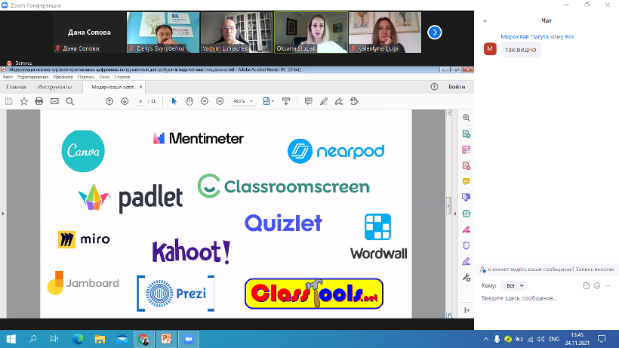
Task: Open Create PDF tool in right pane
Action: point(467,166)
